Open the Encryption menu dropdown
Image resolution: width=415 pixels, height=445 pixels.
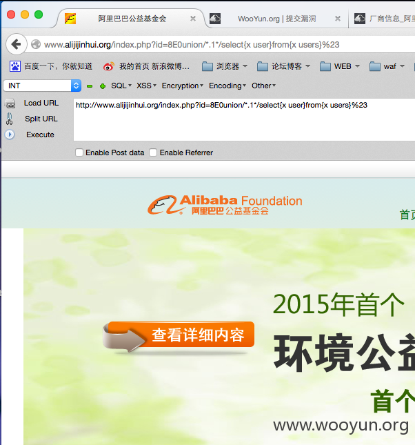183,86
